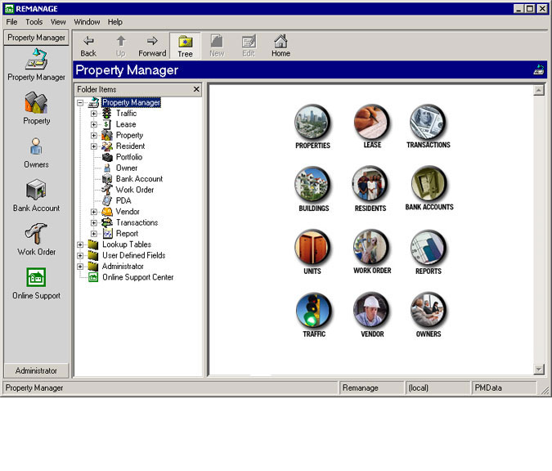This screenshot has height=471, width=552.
Task: Click the Owners person sidebar icon
Action: pos(36,146)
